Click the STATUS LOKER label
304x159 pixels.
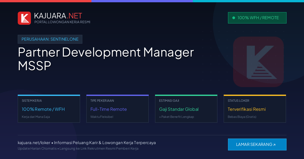238,101
